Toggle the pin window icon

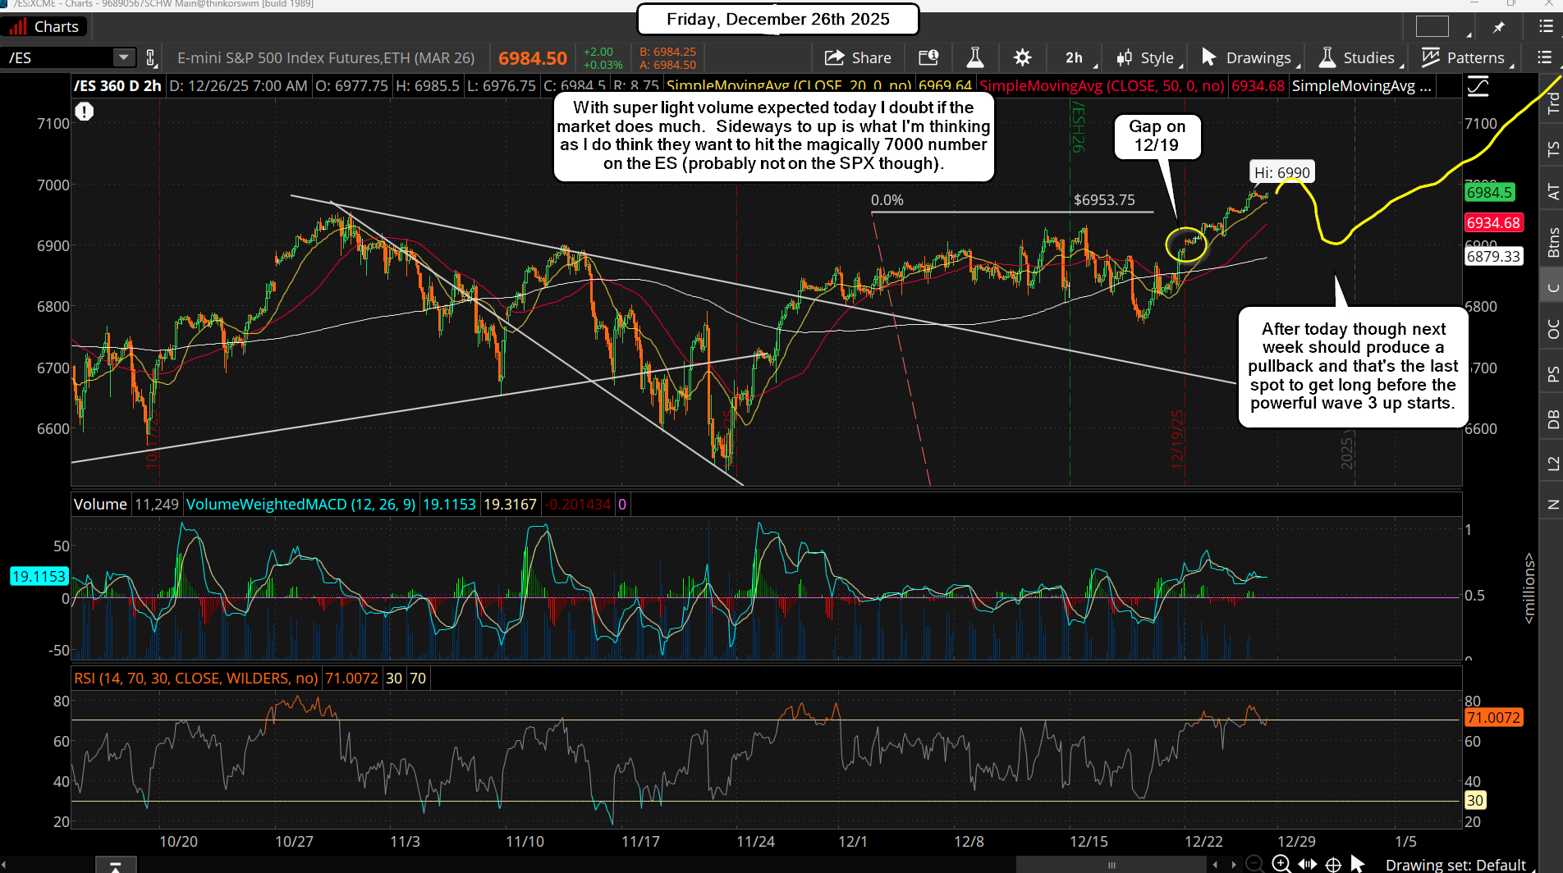coord(1499,27)
